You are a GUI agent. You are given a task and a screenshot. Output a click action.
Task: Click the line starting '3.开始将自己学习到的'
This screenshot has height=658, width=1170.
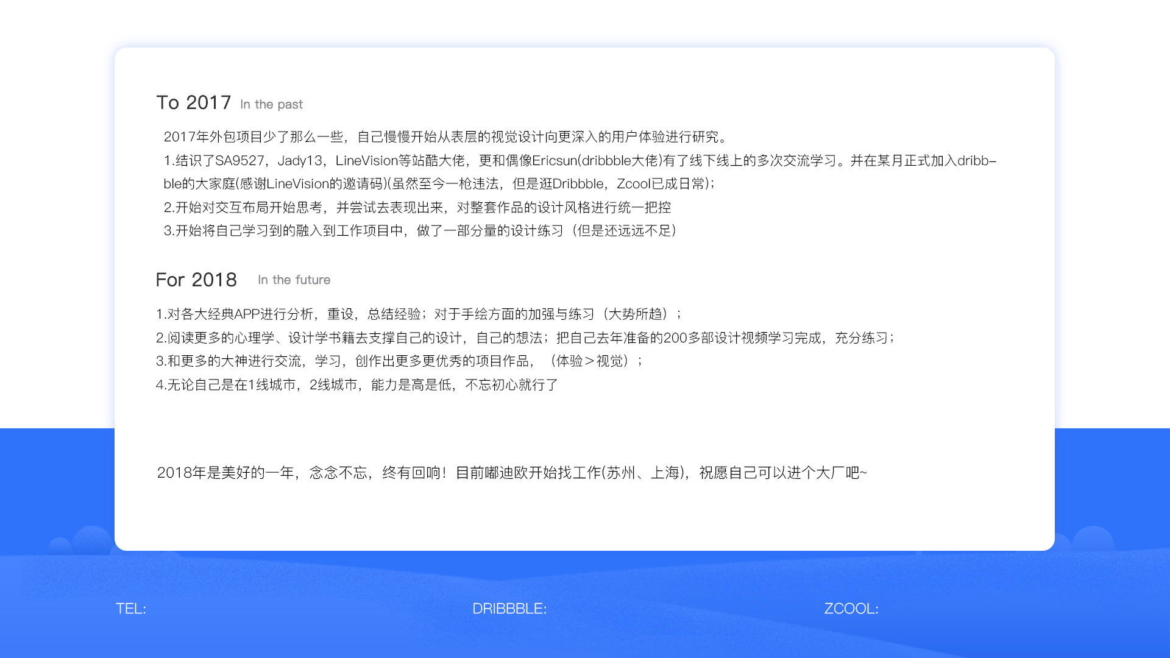tap(420, 230)
